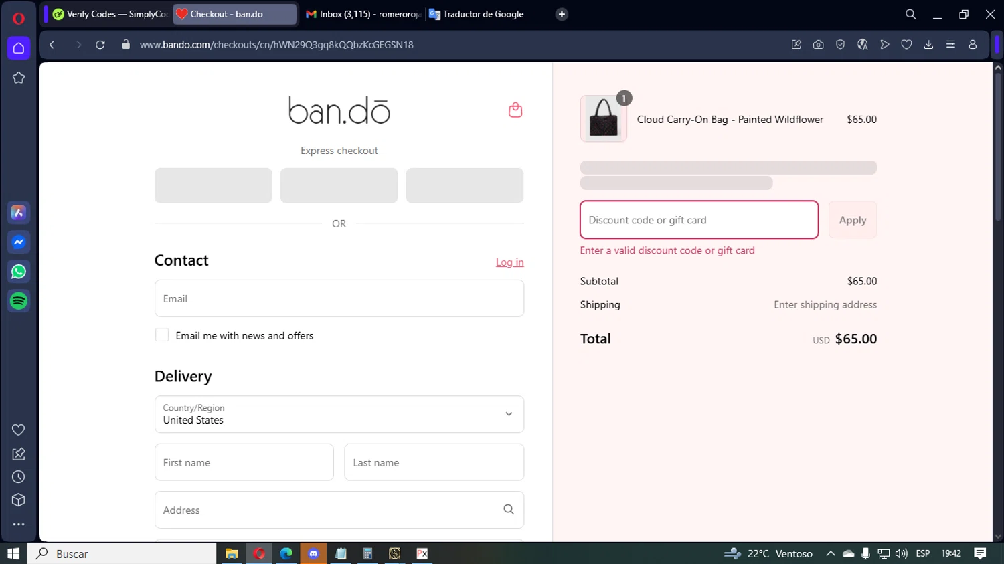The height and width of the screenshot is (564, 1004).
Task: Open Spotify in the Opera sidebar
Action: pyautogui.click(x=19, y=301)
